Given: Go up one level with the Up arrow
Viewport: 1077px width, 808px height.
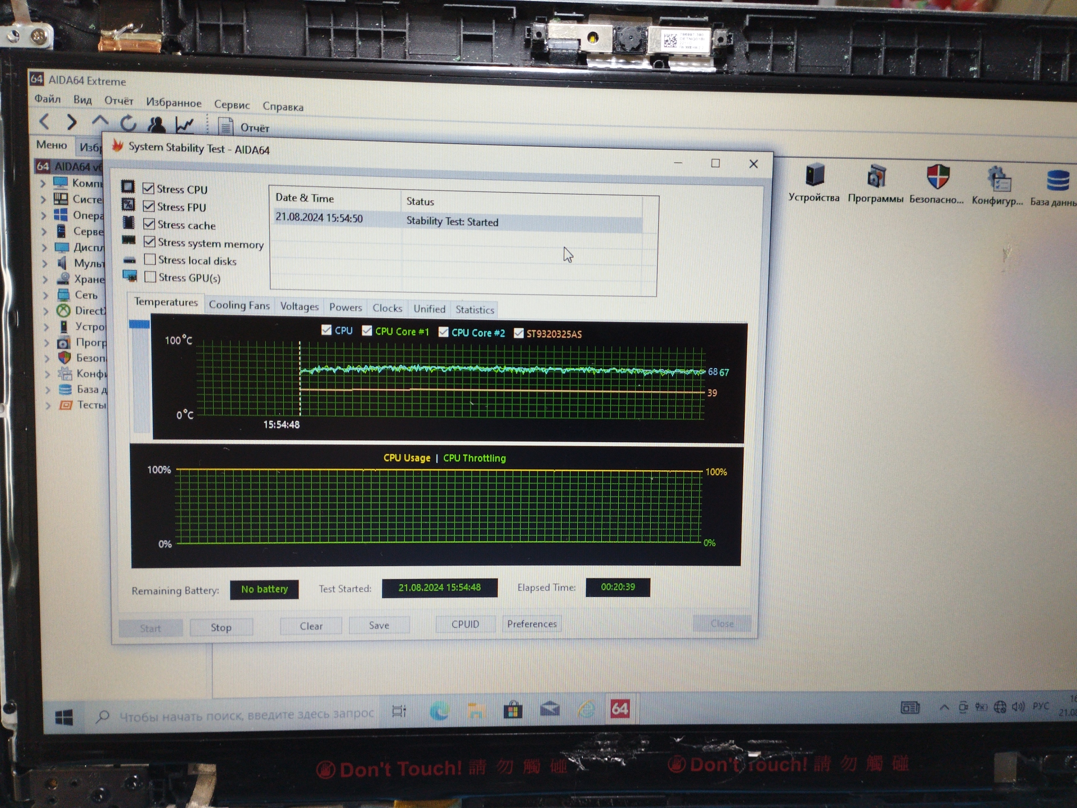Looking at the screenshot, I should point(100,121).
